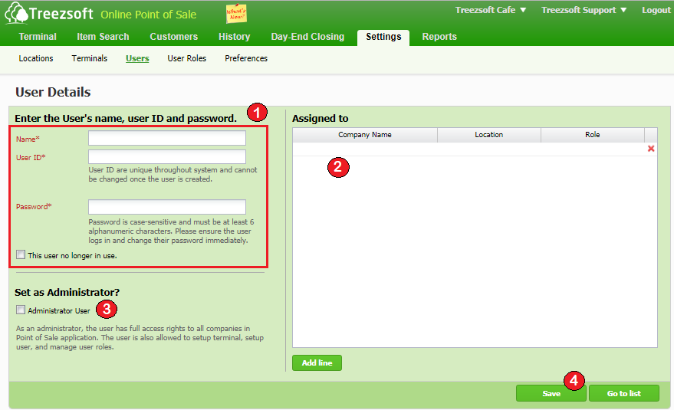Open the Terminals submenu
The width and height of the screenshot is (674, 410).
pyautogui.click(x=90, y=58)
